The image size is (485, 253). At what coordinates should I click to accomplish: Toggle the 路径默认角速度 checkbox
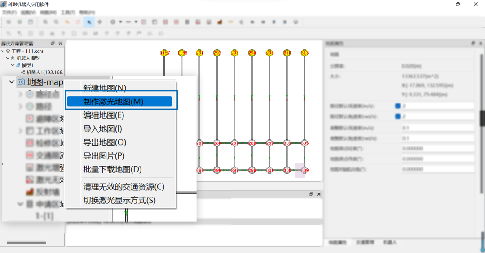coord(397,116)
